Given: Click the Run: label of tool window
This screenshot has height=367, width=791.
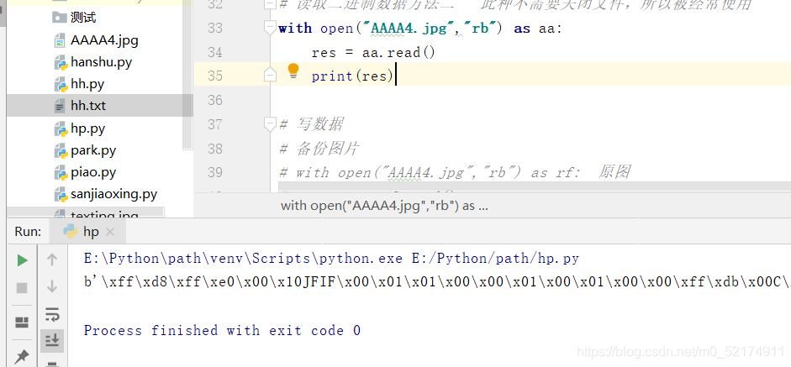Looking at the screenshot, I should click(28, 232).
